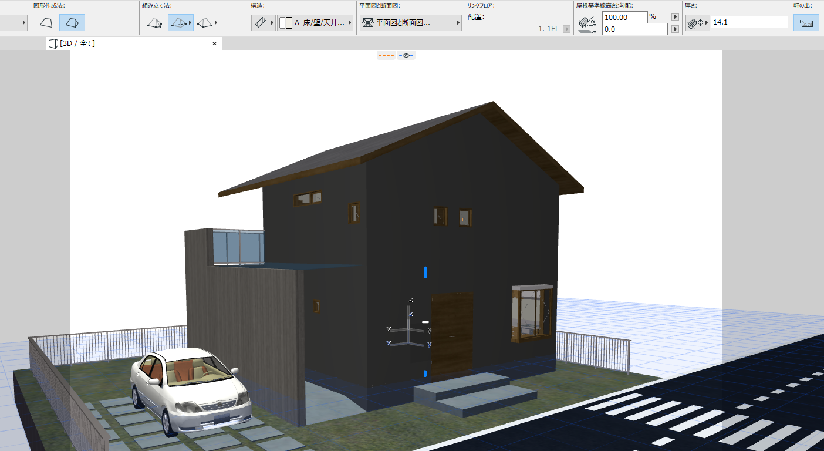Choose the first roof construction method icon
Screen dimensions: 824x451
coord(155,23)
